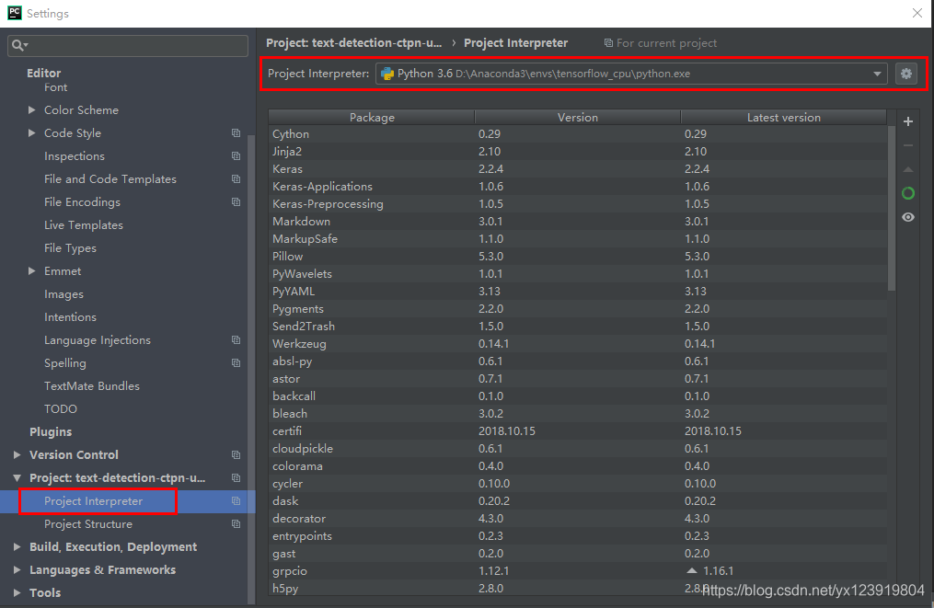Click the Editor section heading
The image size is (934, 608).
tap(43, 73)
